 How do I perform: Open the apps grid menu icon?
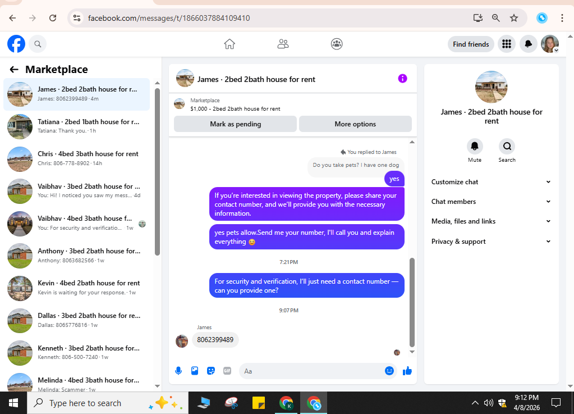click(x=507, y=44)
